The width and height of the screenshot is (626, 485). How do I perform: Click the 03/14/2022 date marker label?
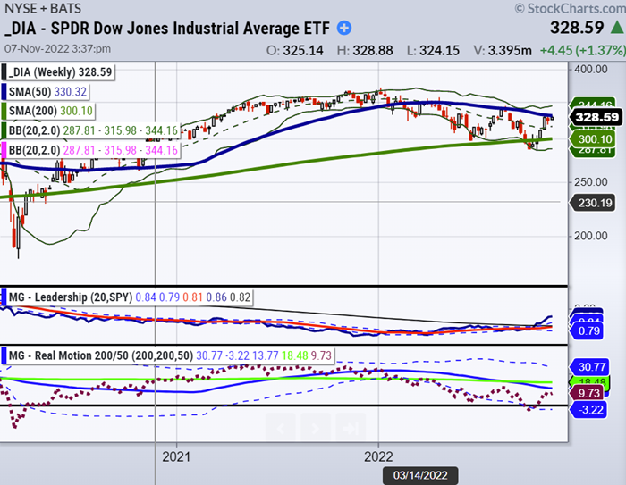pyautogui.click(x=420, y=475)
